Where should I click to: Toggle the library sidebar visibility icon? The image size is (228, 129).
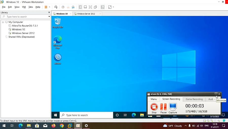click(80, 7)
